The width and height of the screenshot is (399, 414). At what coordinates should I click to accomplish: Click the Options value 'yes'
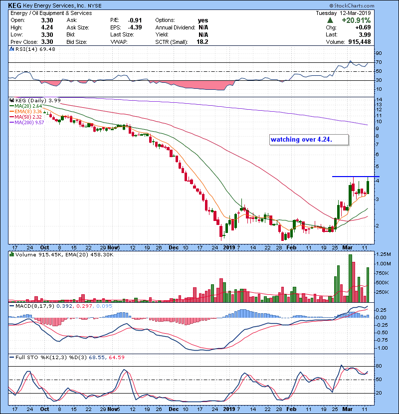tap(203, 20)
